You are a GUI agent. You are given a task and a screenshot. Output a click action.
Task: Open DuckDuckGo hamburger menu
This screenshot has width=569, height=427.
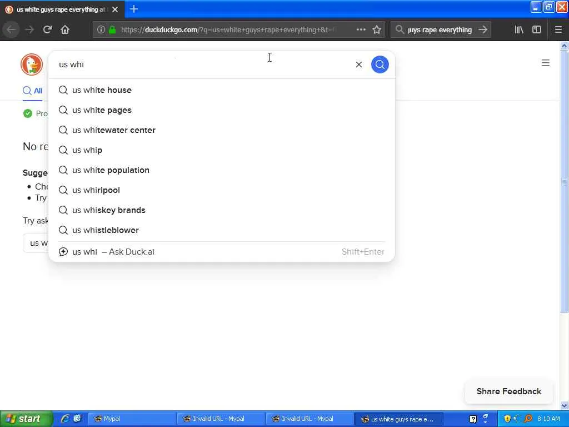point(545,63)
